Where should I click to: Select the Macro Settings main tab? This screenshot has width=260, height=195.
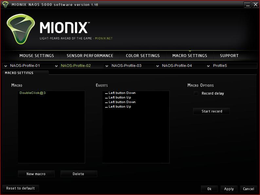pyautogui.click(x=190, y=56)
